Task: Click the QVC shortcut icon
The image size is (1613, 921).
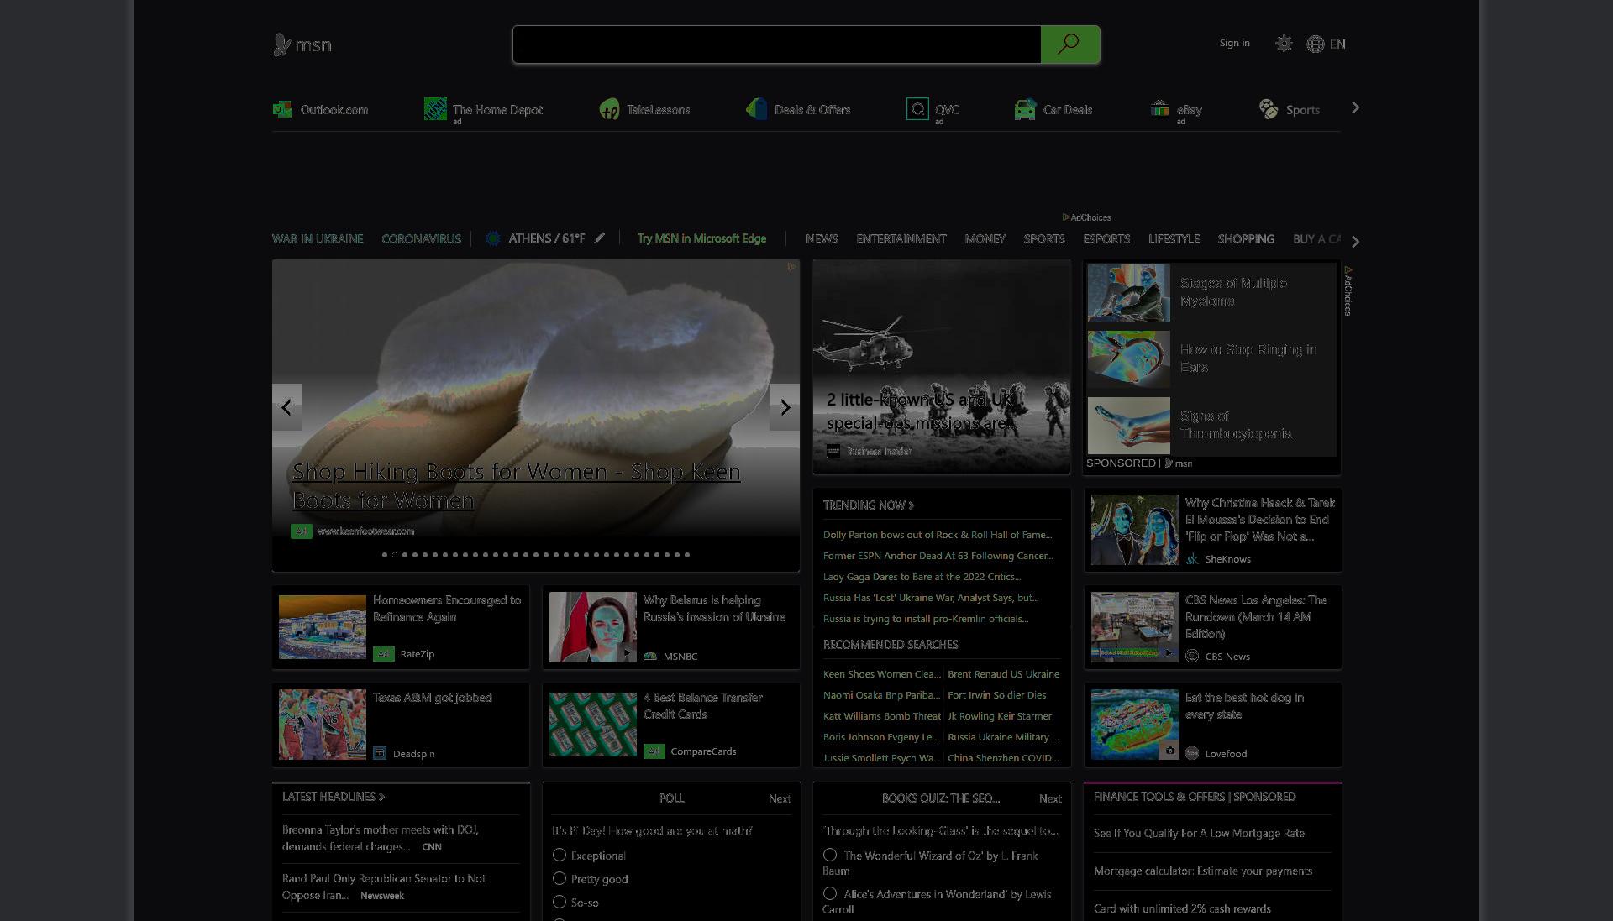Action: 917,109
